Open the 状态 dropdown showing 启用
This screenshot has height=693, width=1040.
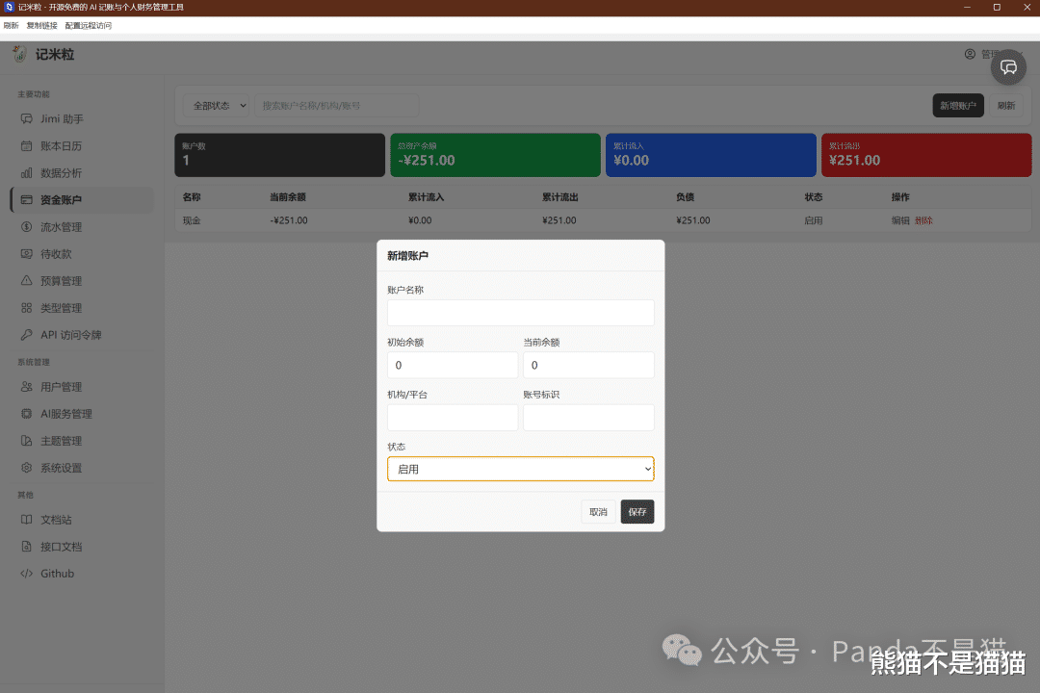521,469
